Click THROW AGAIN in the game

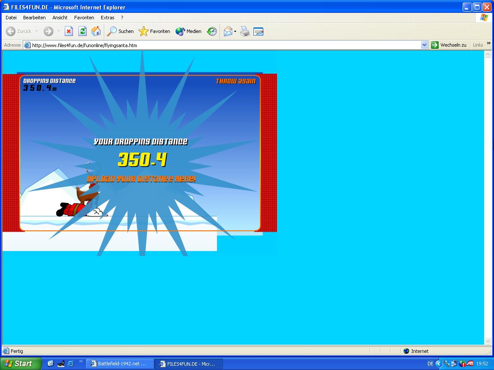236,81
